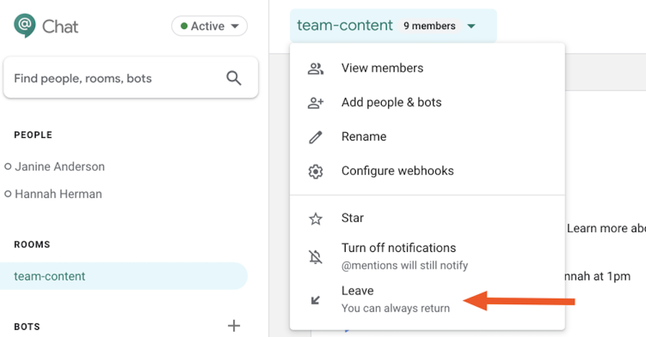Click the green Active status dot

pos(184,26)
